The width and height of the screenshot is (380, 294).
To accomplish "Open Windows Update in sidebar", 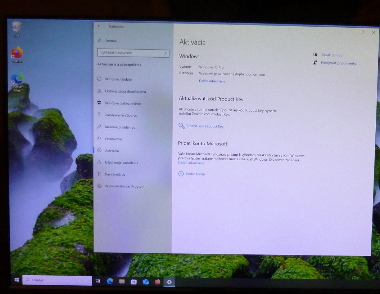I will [118, 79].
